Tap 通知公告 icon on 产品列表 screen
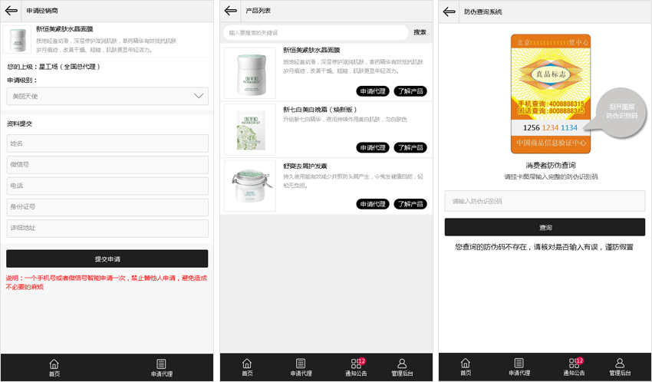 (x=356, y=367)
